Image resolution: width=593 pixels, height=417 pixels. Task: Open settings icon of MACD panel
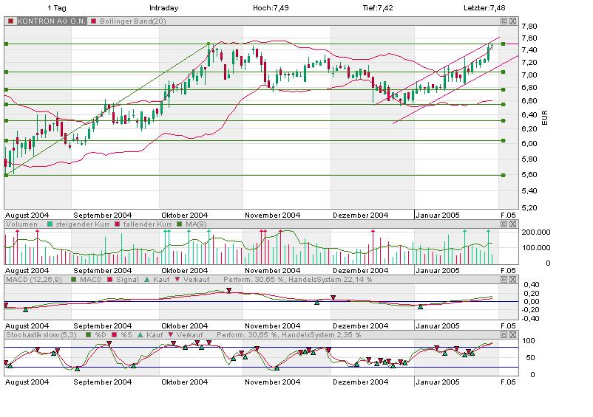coord(503,280)
